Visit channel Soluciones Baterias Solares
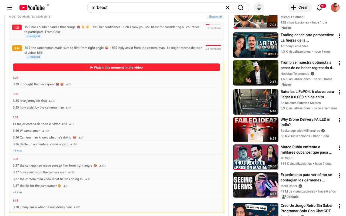This screenshot has width=346, height=216. click(x=301, y=103)
